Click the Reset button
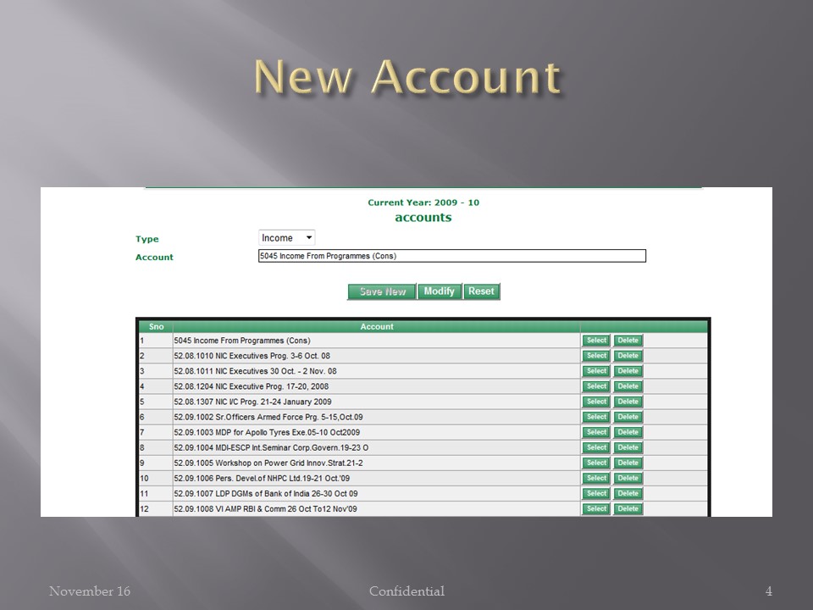Screen dimensions: 813x610 click(480, 291)
